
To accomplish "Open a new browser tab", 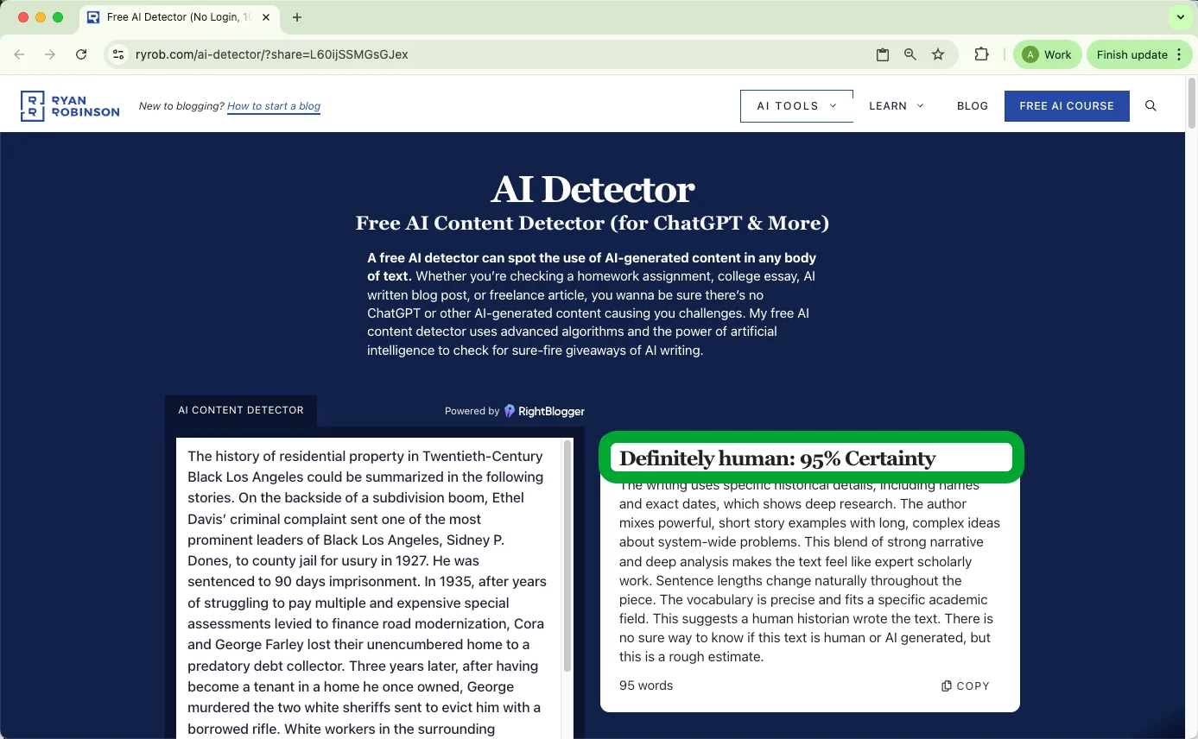I will (x=297, y=16).
